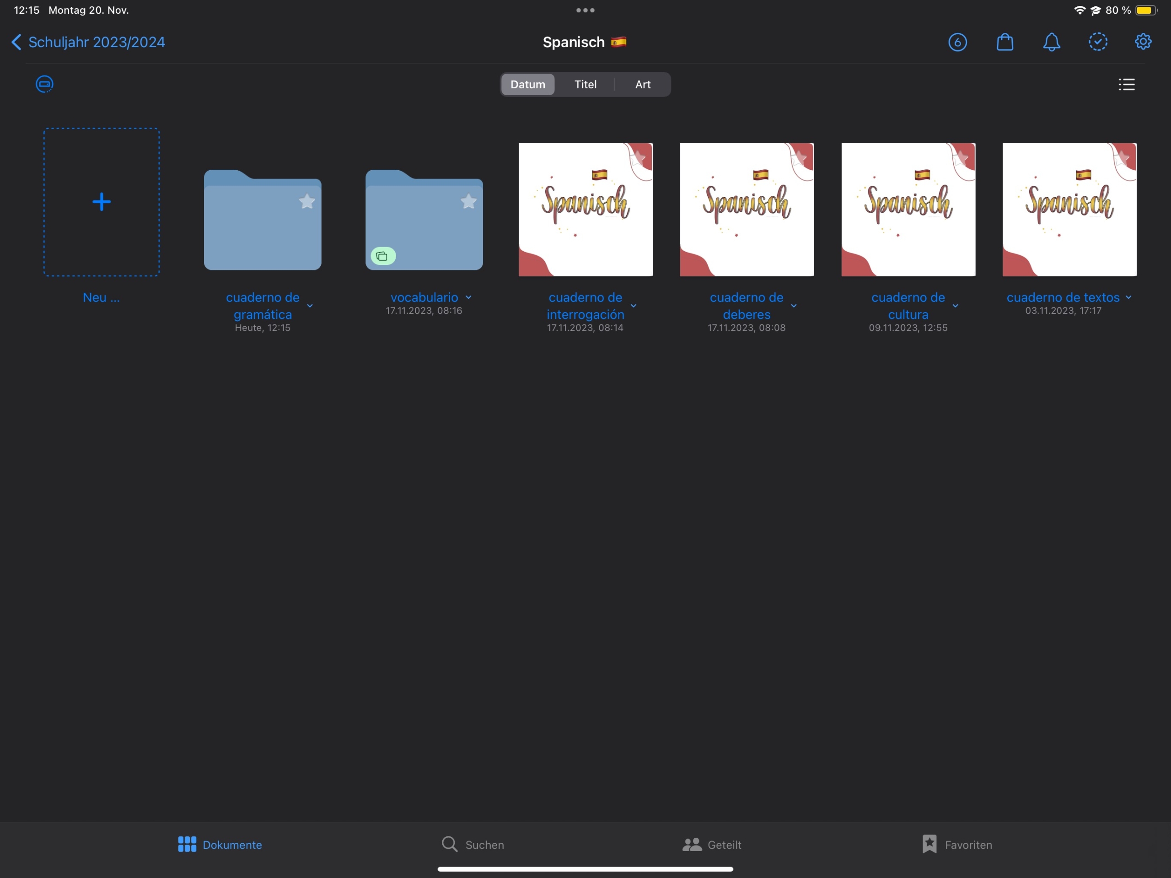Sort documents by Titel
The image size is (1171, 878).
pyautogui.click(x=585, y=84)
